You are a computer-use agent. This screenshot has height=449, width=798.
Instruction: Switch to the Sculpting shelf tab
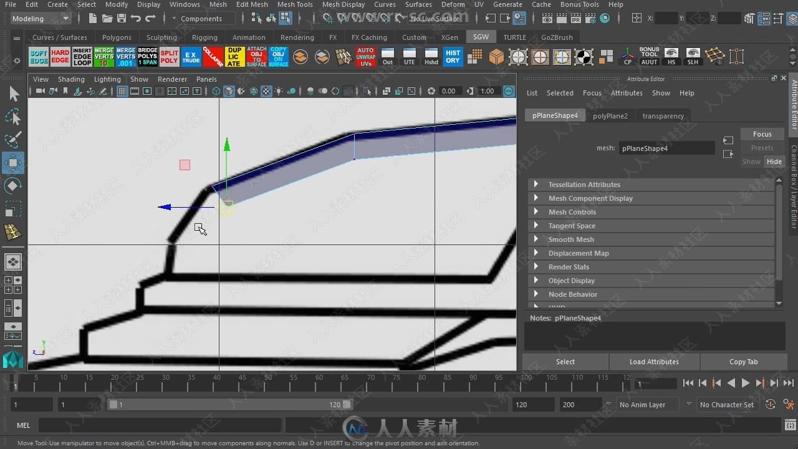[x=162, y=37]
